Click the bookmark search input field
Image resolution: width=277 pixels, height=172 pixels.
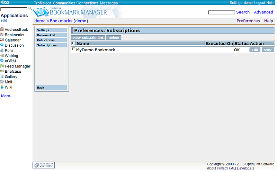221,12
